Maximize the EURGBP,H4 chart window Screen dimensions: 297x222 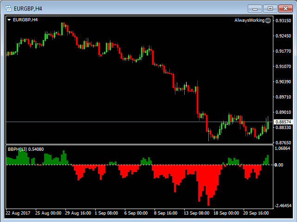point(270,8)
